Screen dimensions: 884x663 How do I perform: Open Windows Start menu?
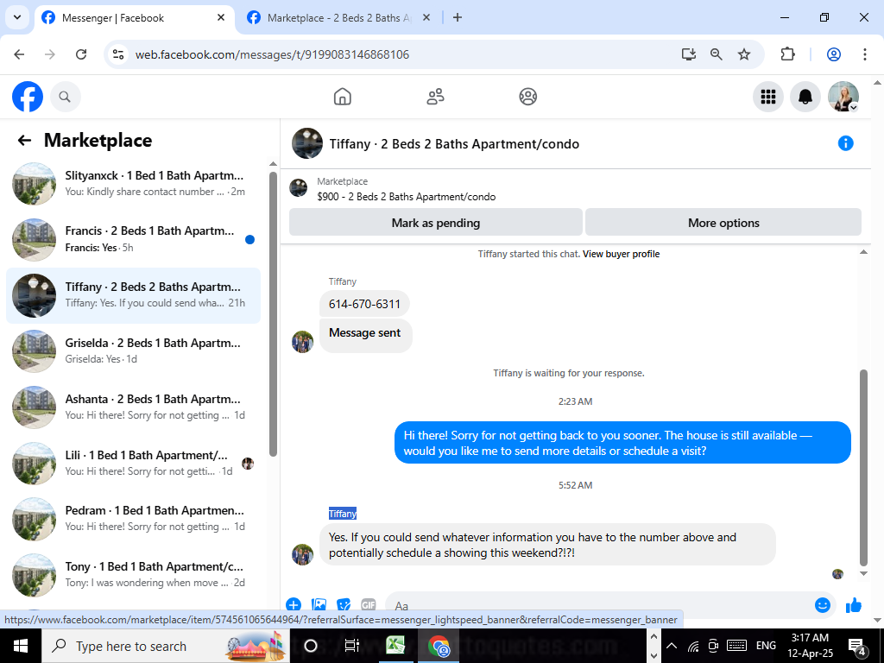(x=21, y=646)
